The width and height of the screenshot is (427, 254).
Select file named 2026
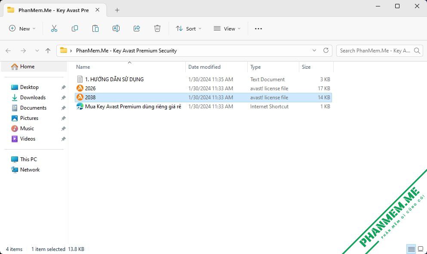tap(90, 88)
